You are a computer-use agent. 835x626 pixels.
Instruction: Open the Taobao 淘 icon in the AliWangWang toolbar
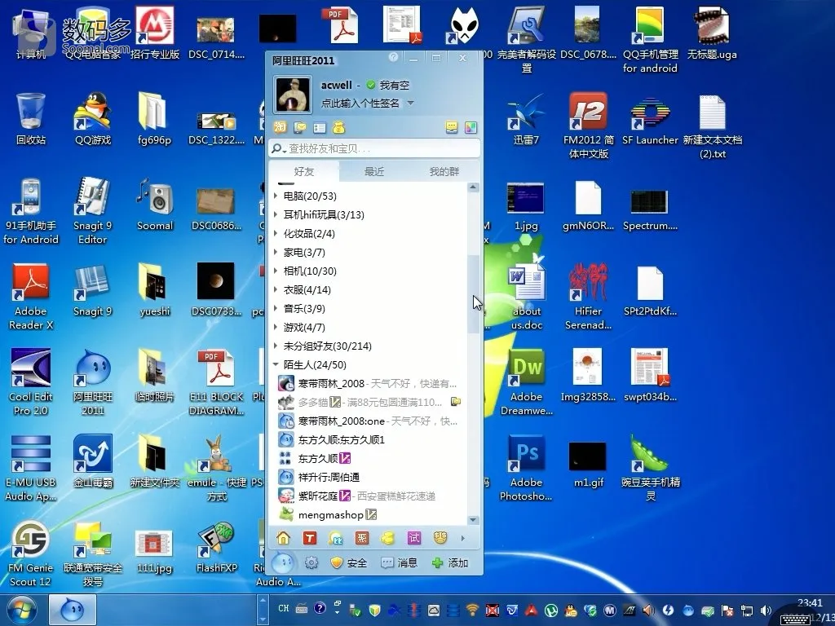281,127
